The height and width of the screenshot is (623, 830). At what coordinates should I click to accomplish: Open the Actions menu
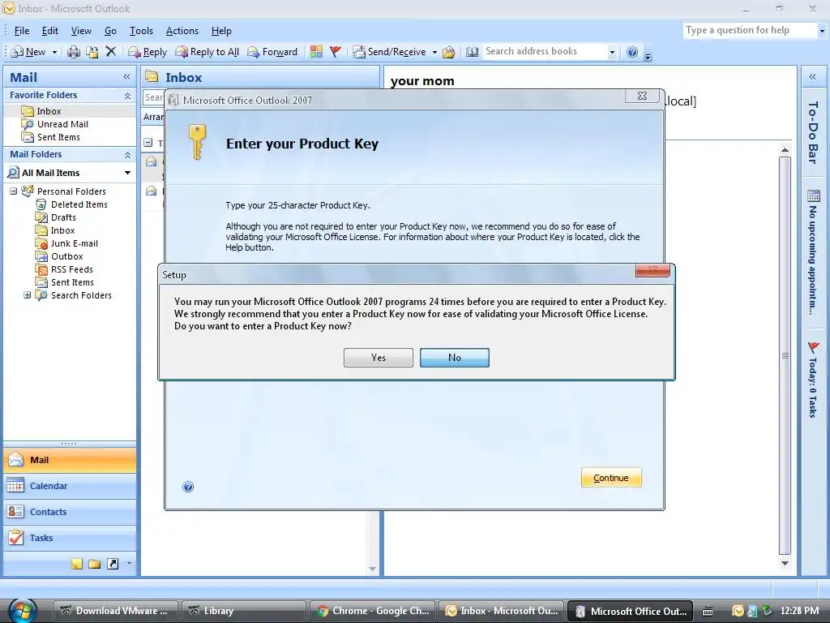click(182, 31)
